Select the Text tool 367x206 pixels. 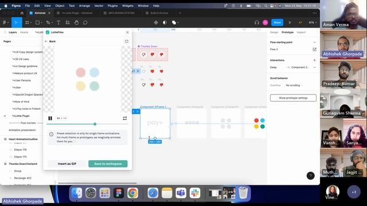click(x=58, y=23)
